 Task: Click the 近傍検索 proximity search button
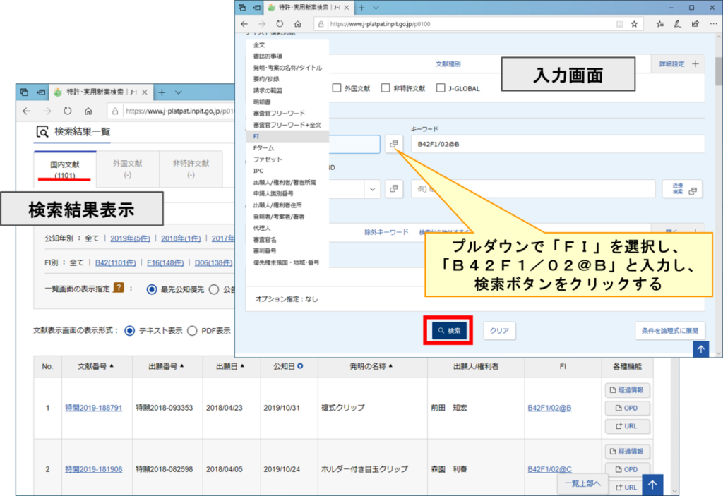(682, 189)
